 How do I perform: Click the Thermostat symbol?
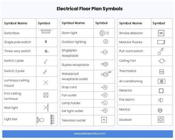tap(161, 72)
